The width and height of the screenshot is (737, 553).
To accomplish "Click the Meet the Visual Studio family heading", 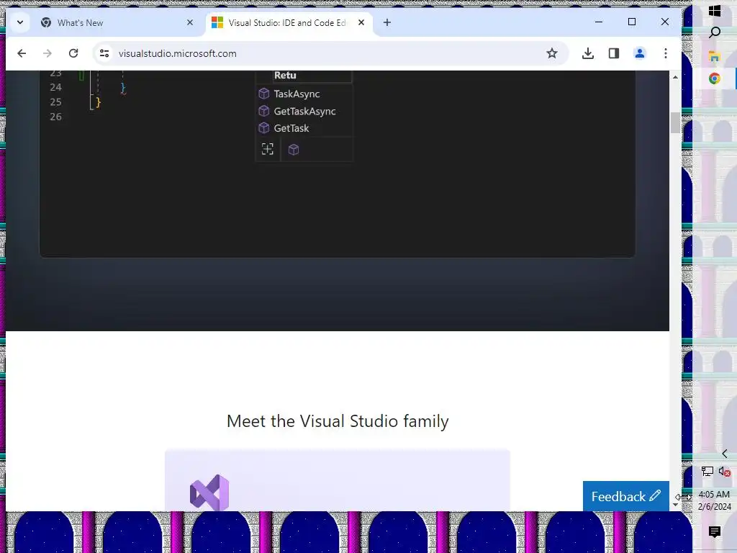I will pyautogui.click(x=338, y=421).
